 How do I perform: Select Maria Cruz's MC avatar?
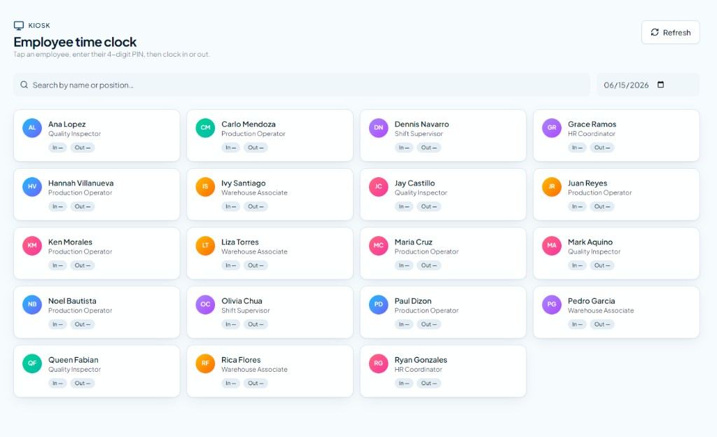[x=379, y=246]
